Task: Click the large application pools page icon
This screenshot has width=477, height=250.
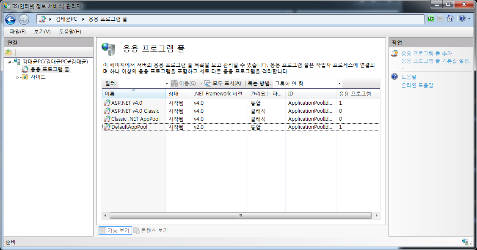Action: click(x=109, y=49)
